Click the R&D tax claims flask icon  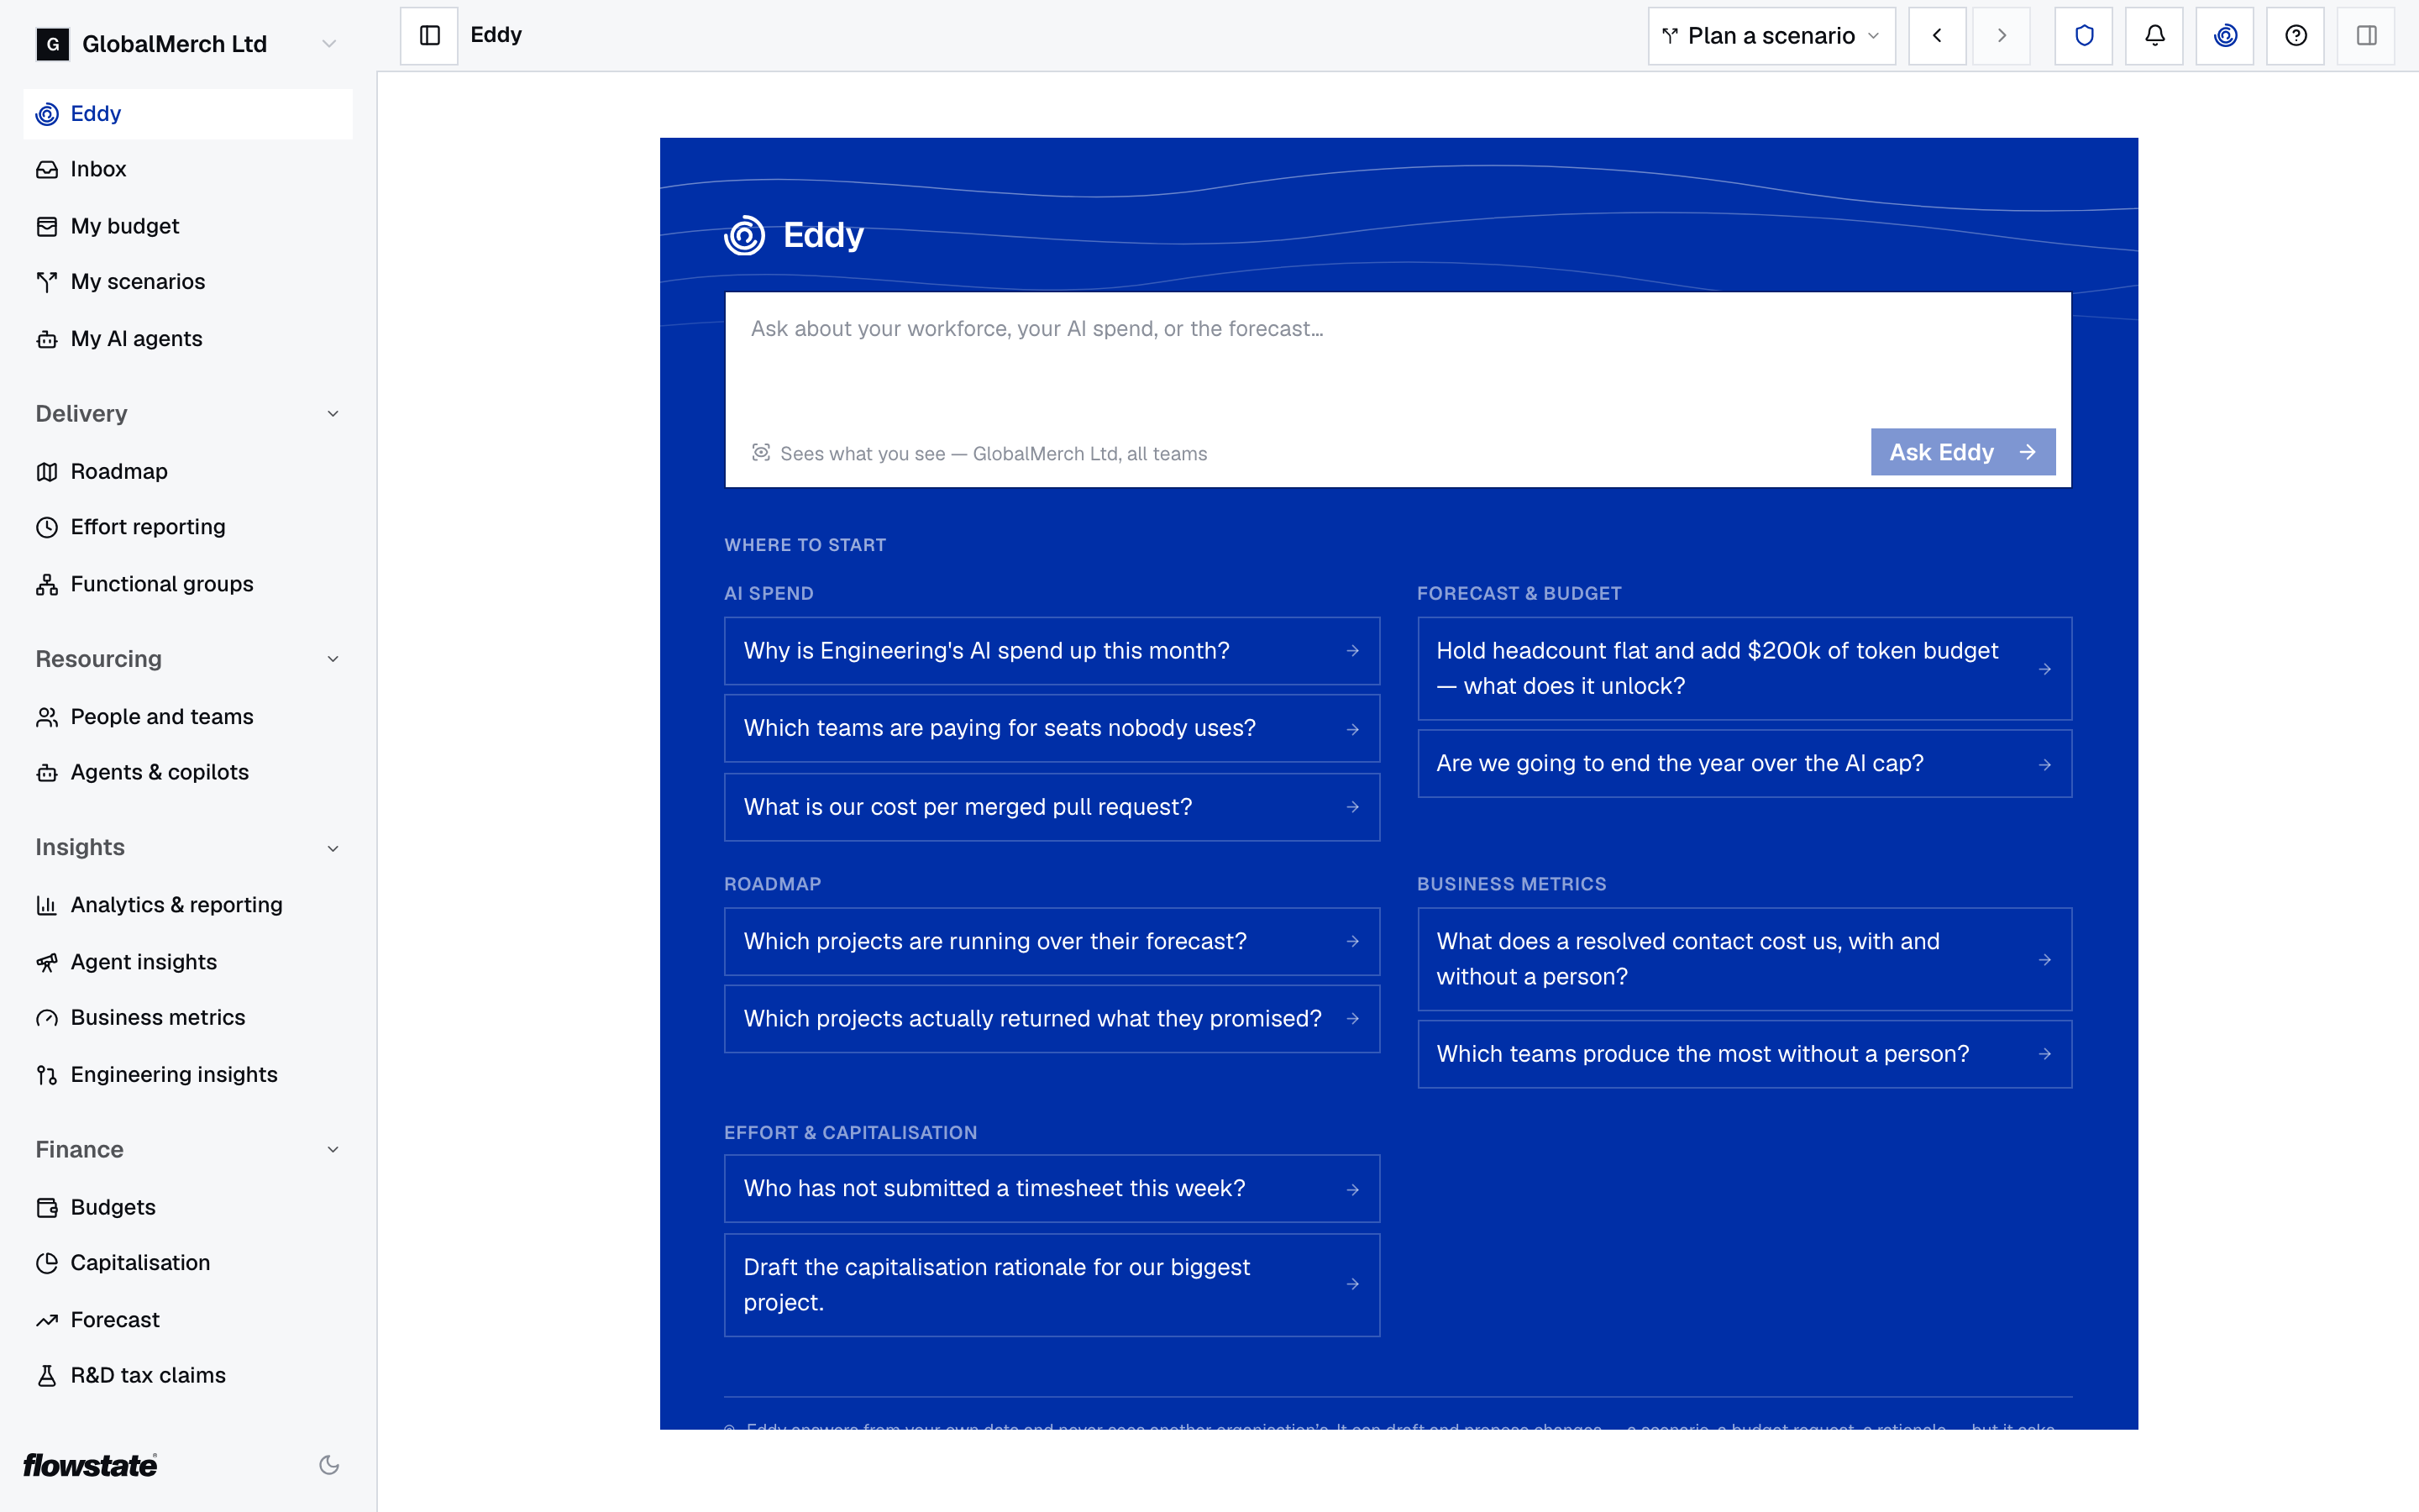pos(47,1376)
